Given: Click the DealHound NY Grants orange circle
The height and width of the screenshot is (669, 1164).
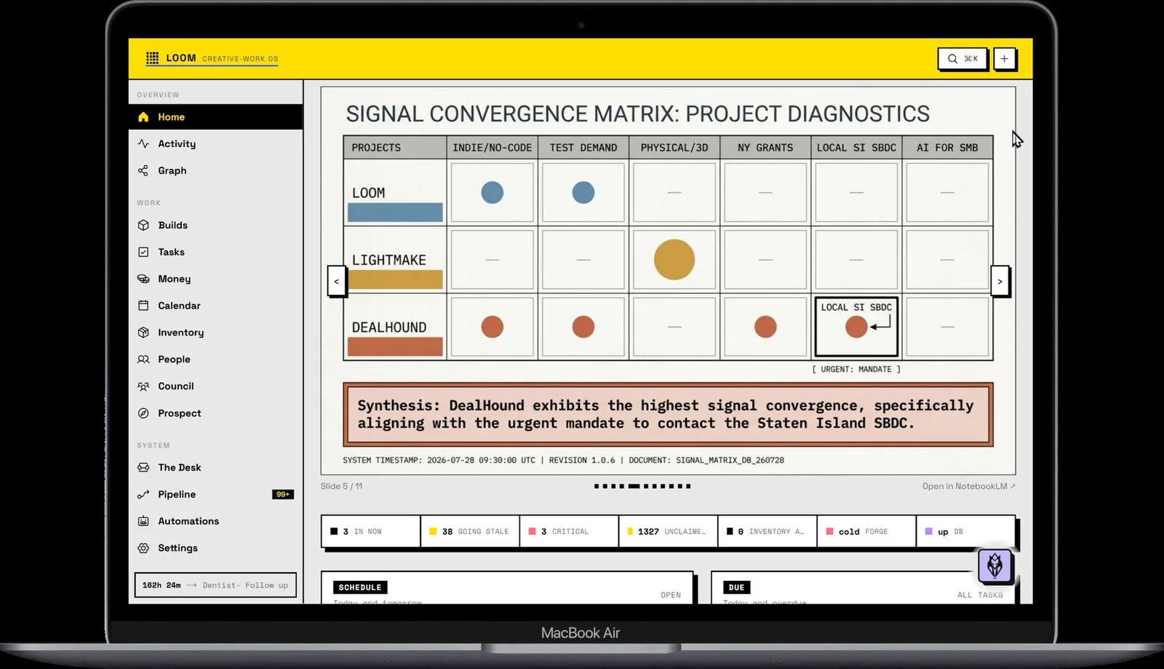Looking at the screenshot, I should click(x=765, y=327).
